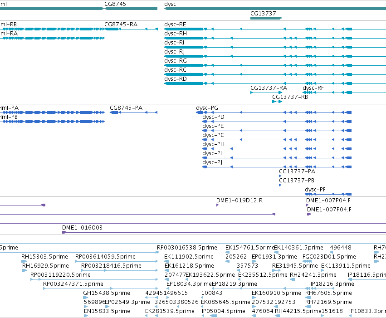Select EST EK140361.5prime
386x318 pixels.
298,248
